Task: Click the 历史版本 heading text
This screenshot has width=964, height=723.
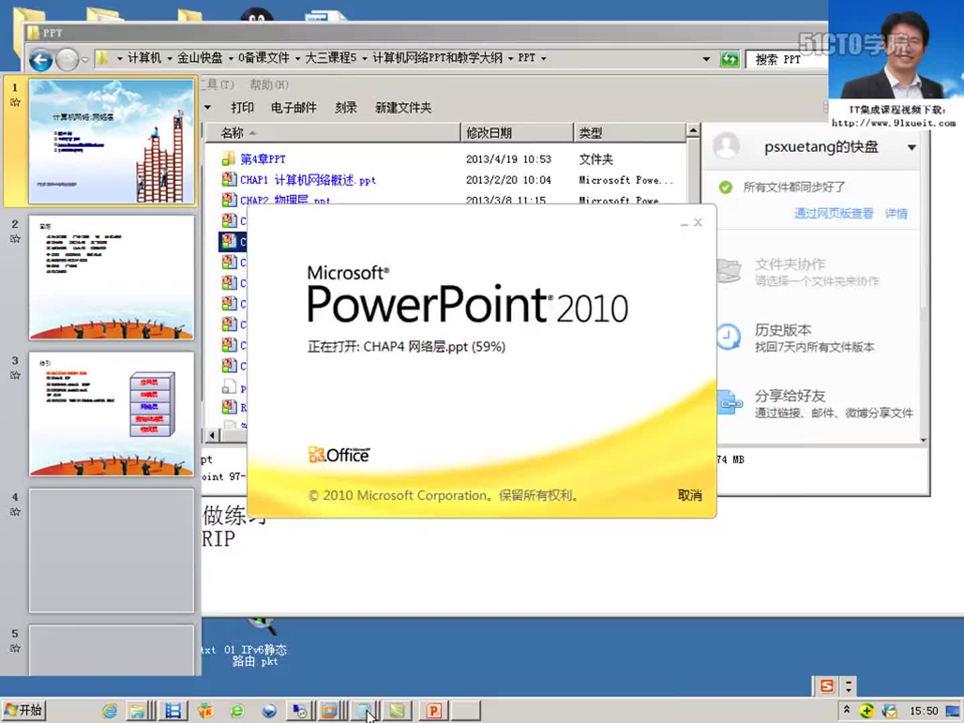Action: [783, 330]
